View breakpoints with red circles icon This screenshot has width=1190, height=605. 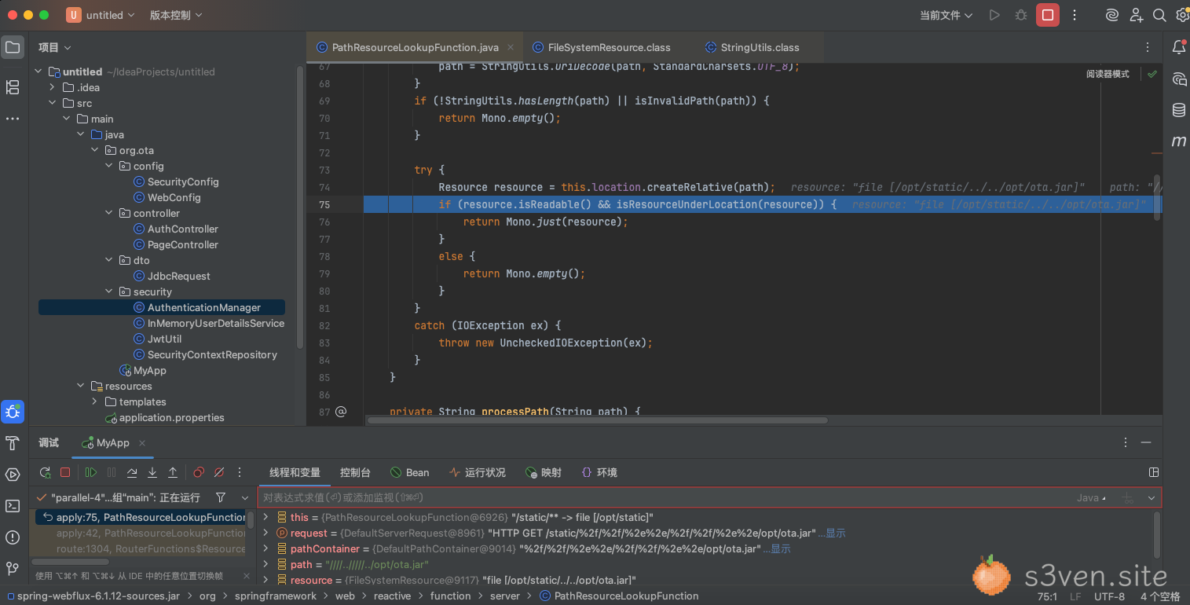[199, 472]
